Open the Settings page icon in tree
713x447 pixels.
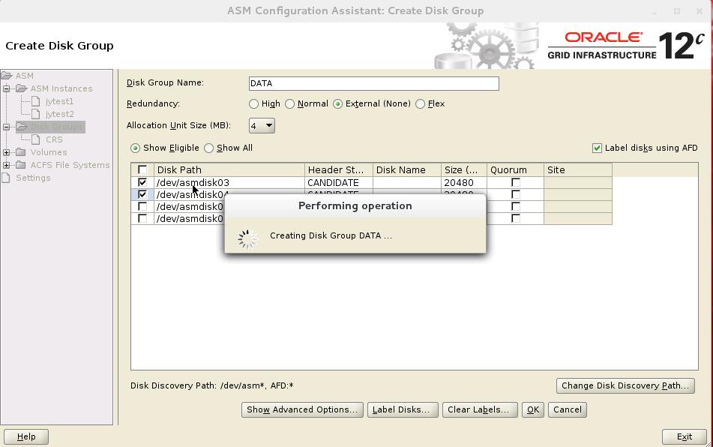[5, 177]
